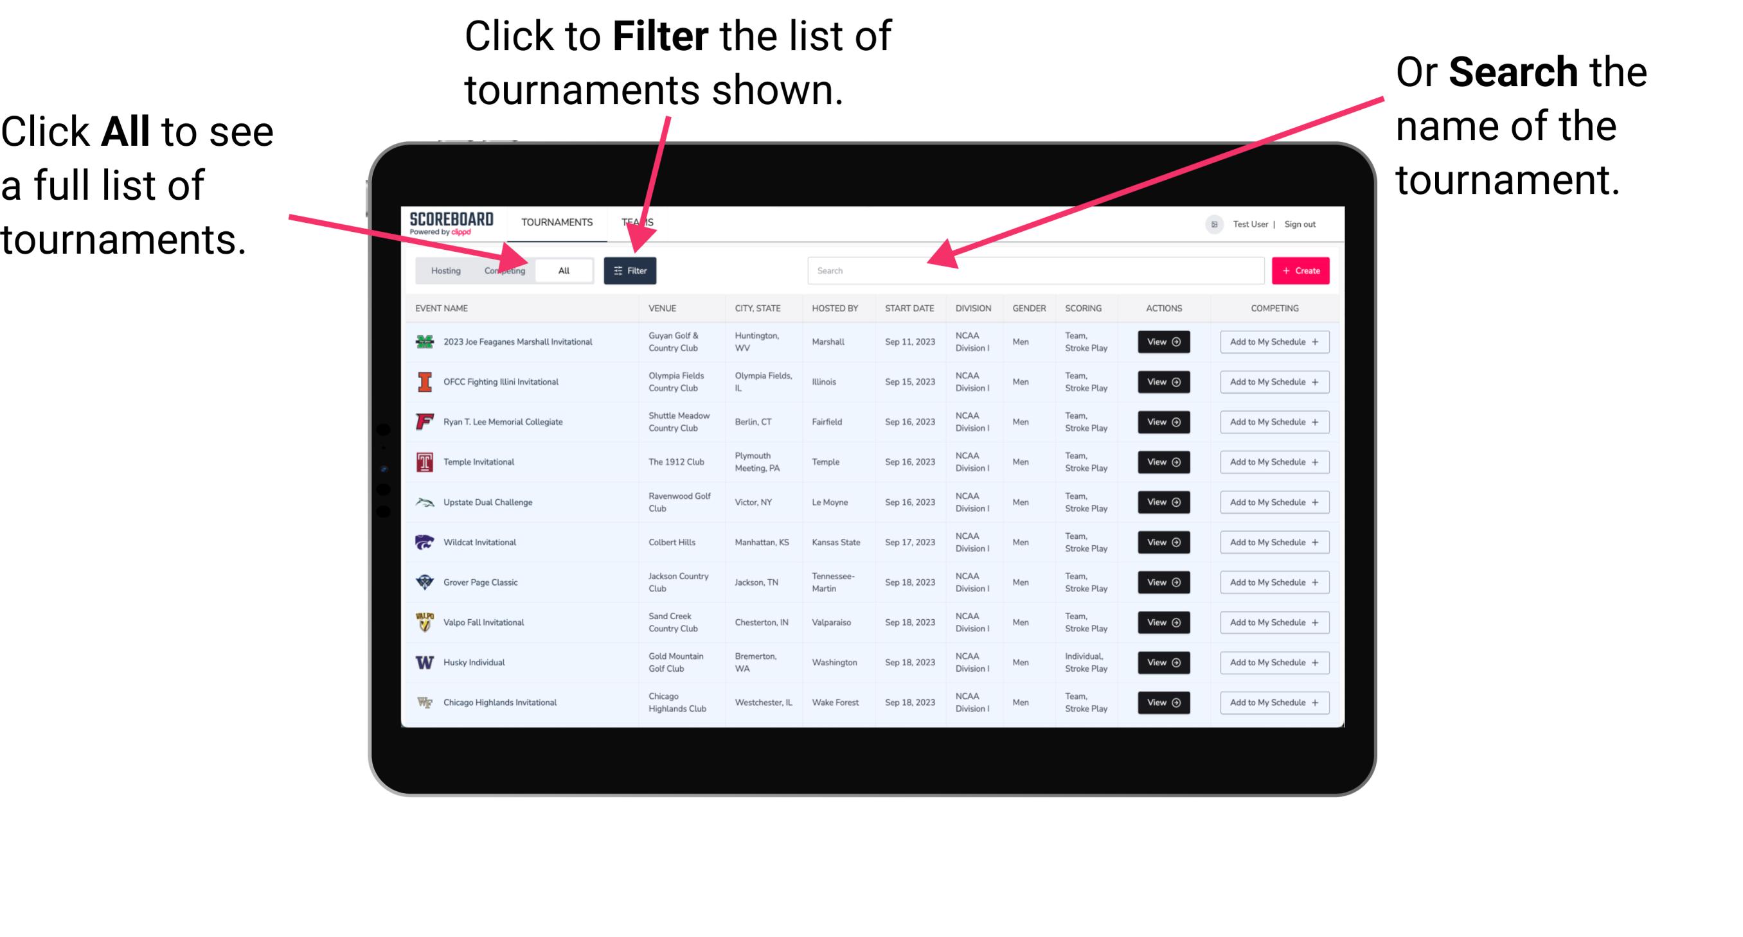This screenshot has width=1743, height=937.
Task: Click the Illinois Fighting Illini team icon
Action: (x=424, y=382)
